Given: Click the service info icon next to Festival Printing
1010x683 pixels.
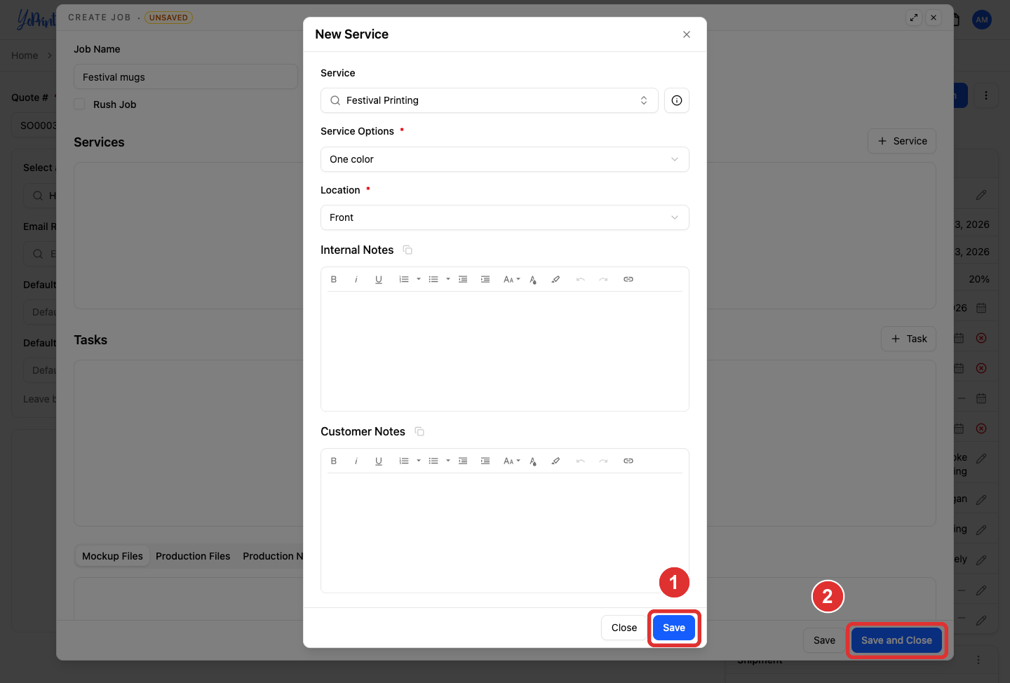Looking at the screenshot, I should (x=676, y=100).
